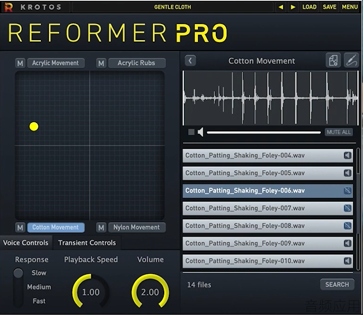Select Cotton_Patting_Shaking_Foley-004.wav file
This screenshot has width=363, height=315.
268,155
